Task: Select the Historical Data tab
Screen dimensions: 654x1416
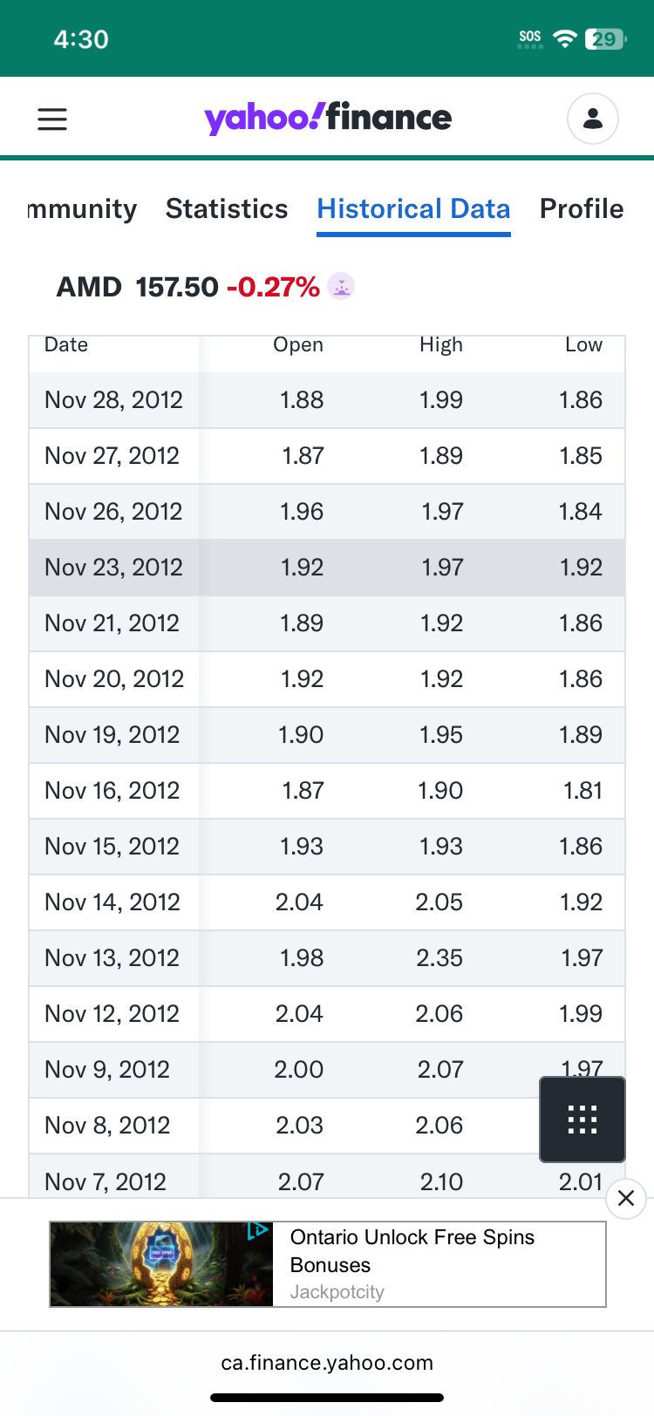Action: click(413, 209)
